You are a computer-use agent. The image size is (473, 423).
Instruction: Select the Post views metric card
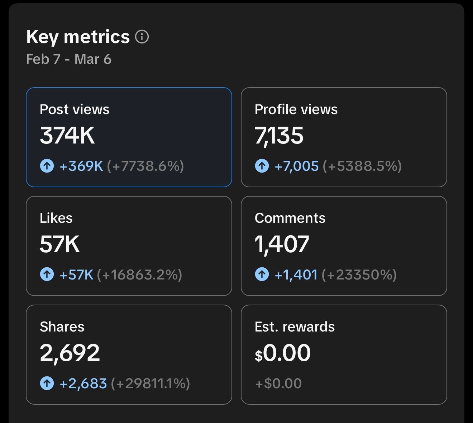point(129,137)
